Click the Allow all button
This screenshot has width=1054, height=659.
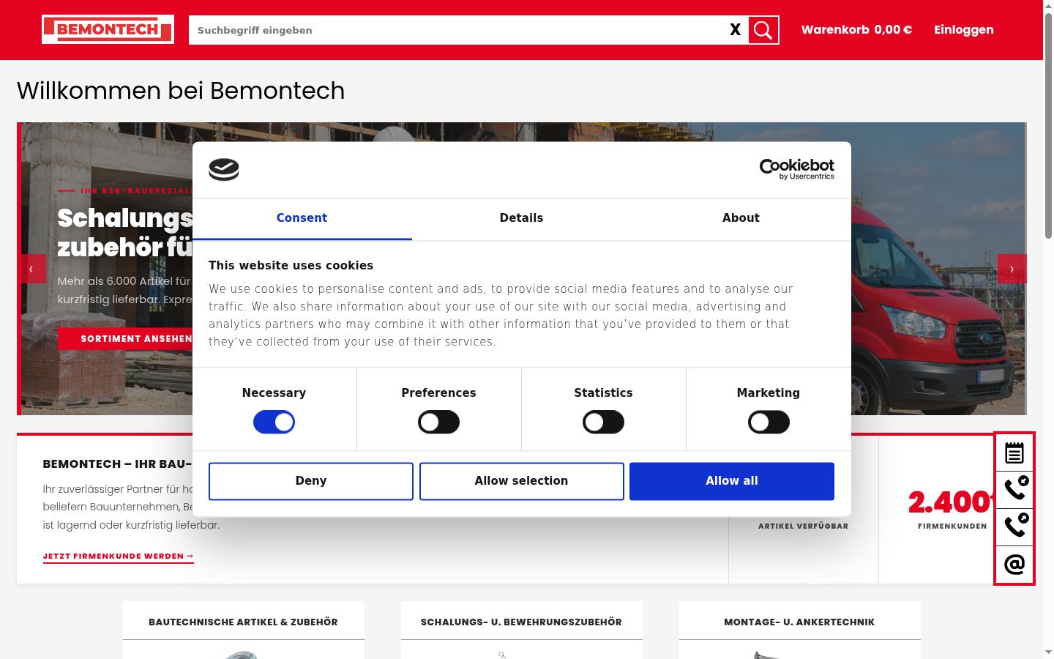(732, 481)
